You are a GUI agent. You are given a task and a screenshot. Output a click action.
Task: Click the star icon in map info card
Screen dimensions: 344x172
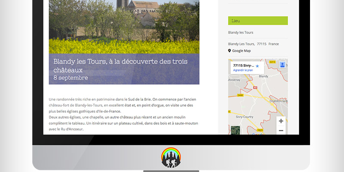click(257, 66)
